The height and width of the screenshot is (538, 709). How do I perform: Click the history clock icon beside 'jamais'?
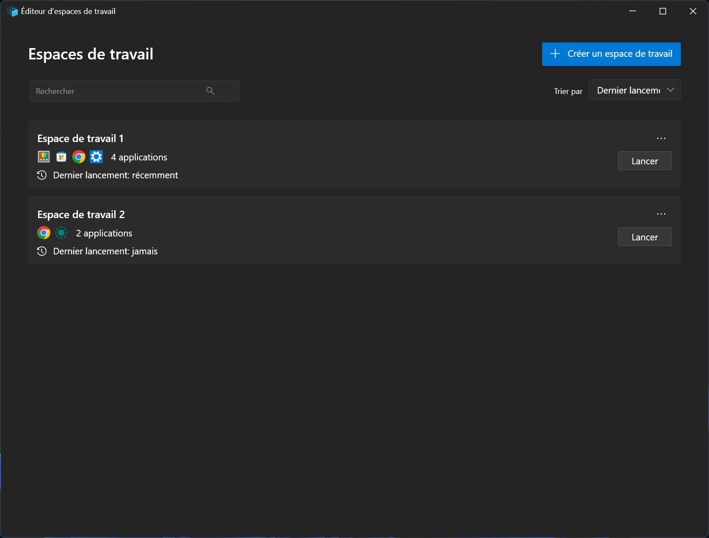tap(42, 251)
